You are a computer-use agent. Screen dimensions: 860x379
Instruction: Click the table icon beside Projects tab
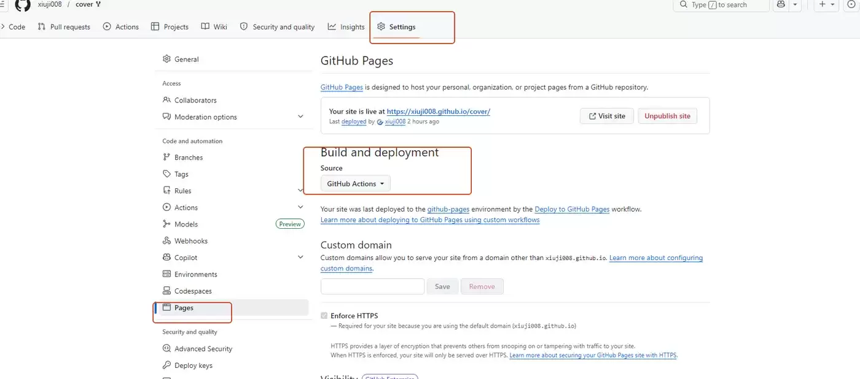click(155, 26)
